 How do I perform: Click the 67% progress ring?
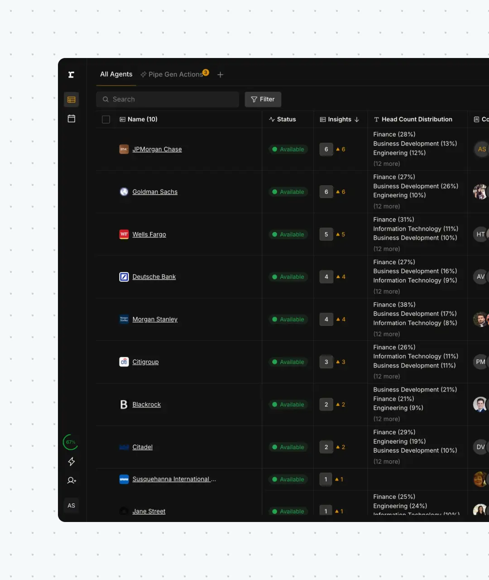coord(71,442)
